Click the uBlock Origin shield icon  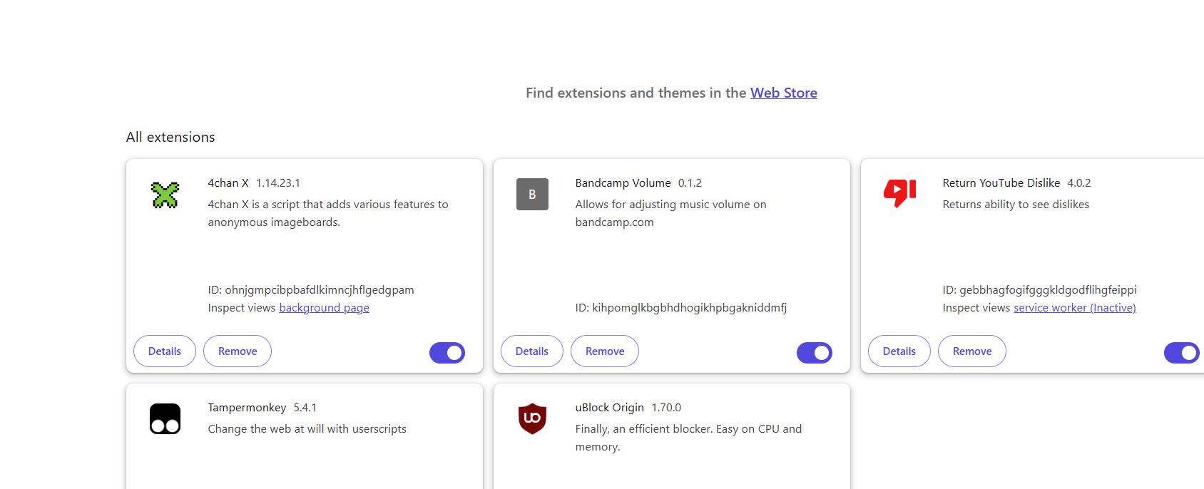click(x=532, y=418)
